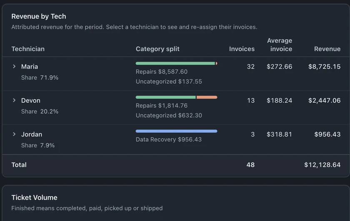Click Devon's average invoice $188.24
The height and width of the screenshot is (221, 350).
click(x=279, y=101)
